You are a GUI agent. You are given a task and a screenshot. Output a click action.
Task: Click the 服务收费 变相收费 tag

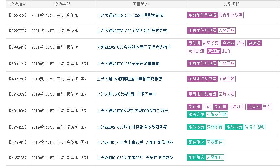(205, 127)
